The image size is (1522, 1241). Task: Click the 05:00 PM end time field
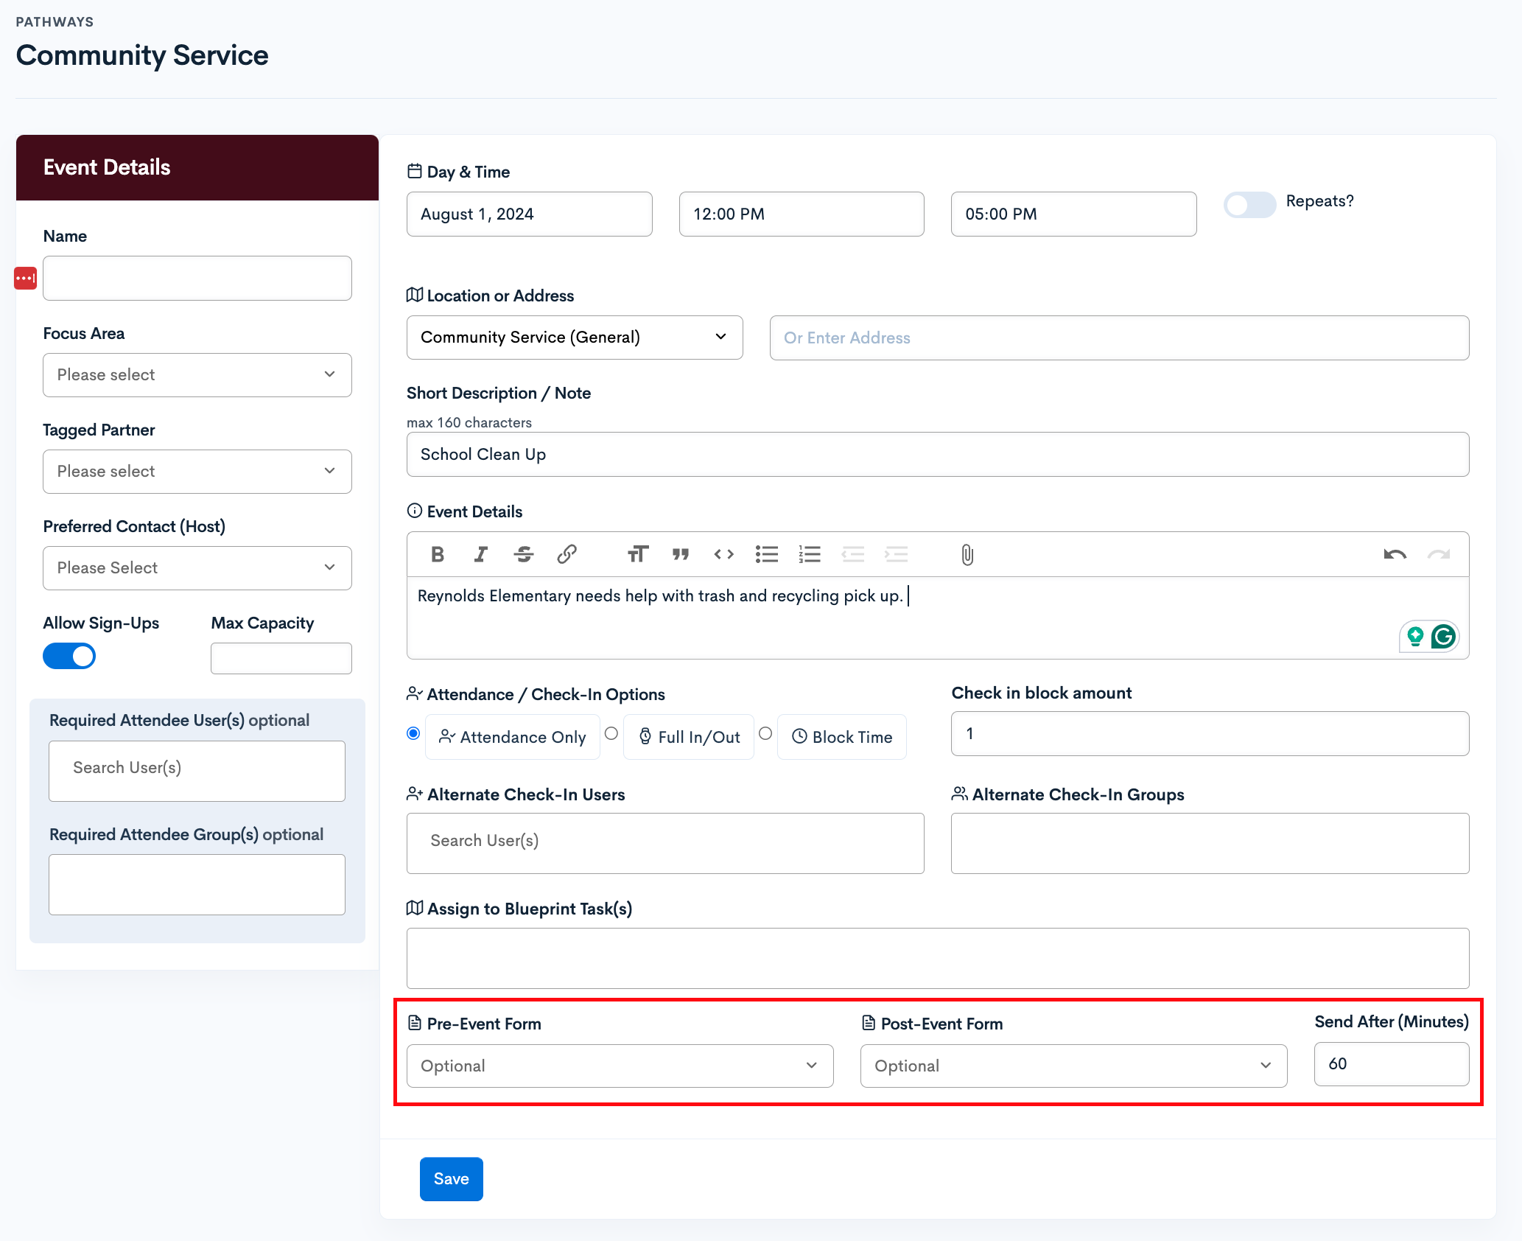pos(1074,214)
